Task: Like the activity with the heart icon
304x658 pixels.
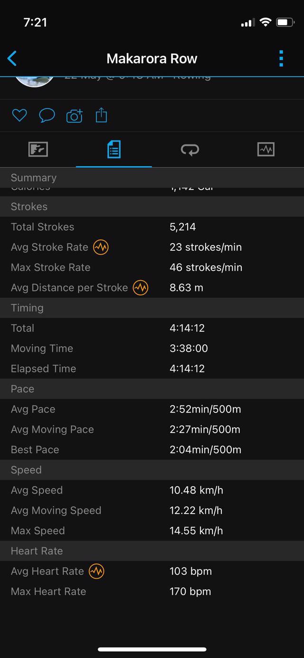Action: tap(19, 115)
